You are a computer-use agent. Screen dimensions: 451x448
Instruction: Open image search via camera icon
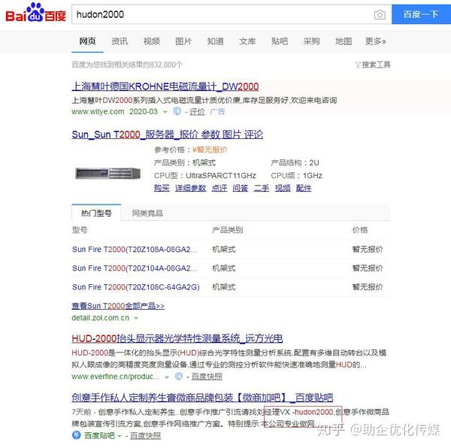point(380,14)
